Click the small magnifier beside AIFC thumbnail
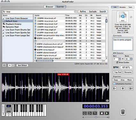The image size is (136, 120). [x=131, y=17]
